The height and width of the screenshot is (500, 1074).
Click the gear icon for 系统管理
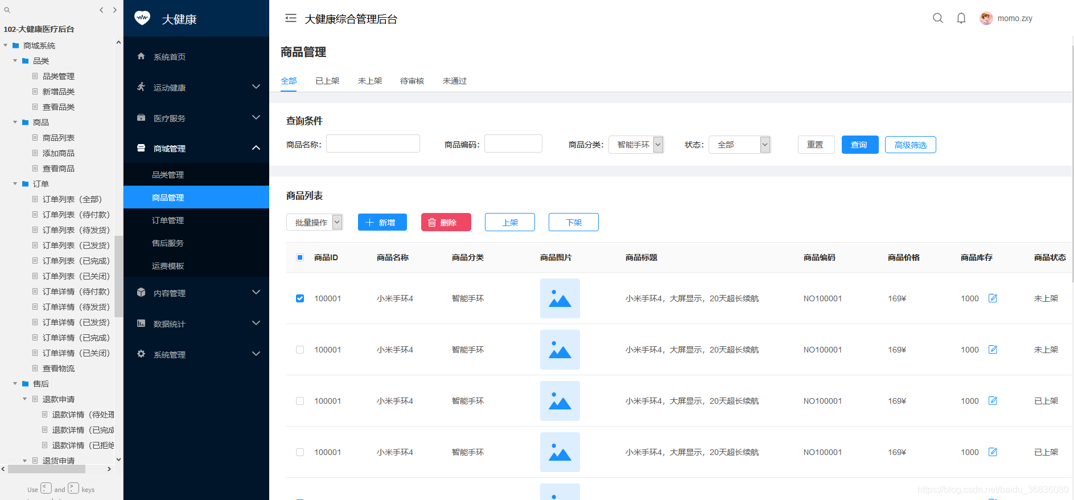141,354
